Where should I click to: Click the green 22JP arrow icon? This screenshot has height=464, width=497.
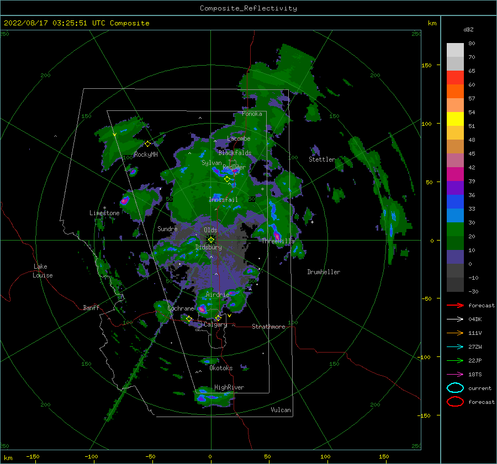455,360
